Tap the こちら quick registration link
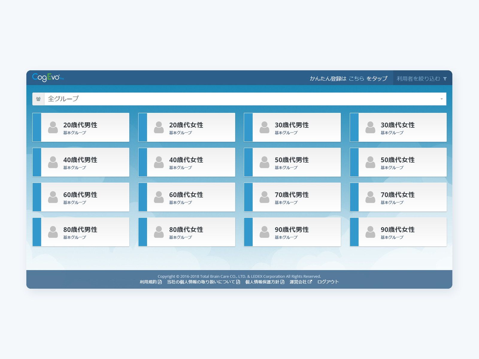This screenshot has height=359, width=479. (x=356, y=78)
